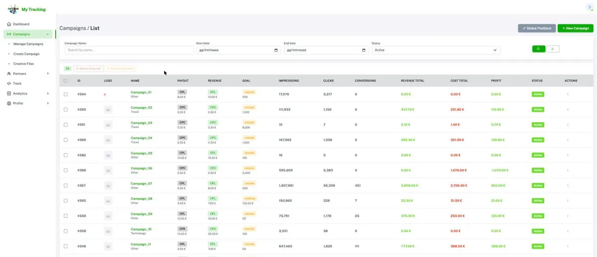Screen dimensions: 597x257
Task: Click the 24 campaign count badge
Action: click(x=68, y=69)
